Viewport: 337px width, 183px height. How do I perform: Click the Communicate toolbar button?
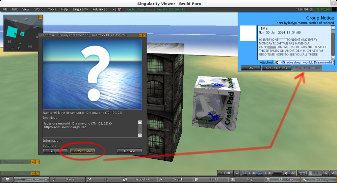coord(29,179)
